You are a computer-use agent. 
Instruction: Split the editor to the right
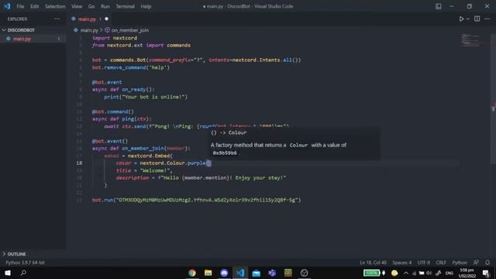click(477, 19)
